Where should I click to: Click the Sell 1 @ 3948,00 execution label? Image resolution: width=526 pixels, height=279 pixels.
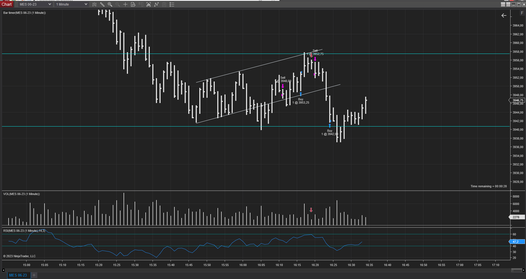point(283,79)
